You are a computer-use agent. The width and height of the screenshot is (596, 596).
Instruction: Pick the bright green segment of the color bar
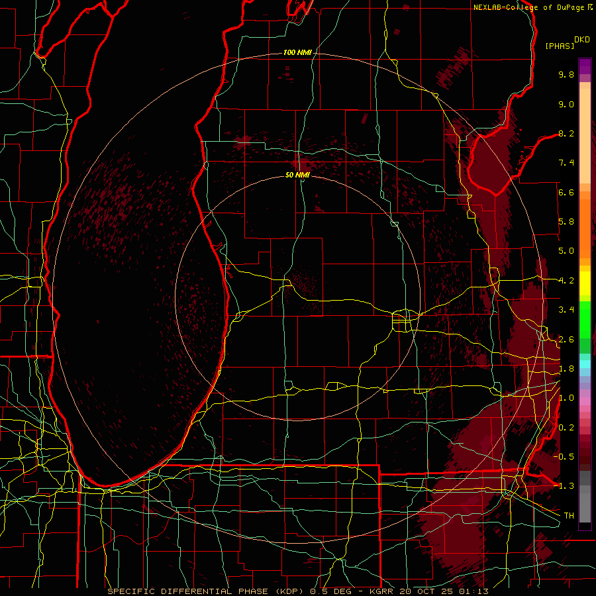click(x=585, y=319)
